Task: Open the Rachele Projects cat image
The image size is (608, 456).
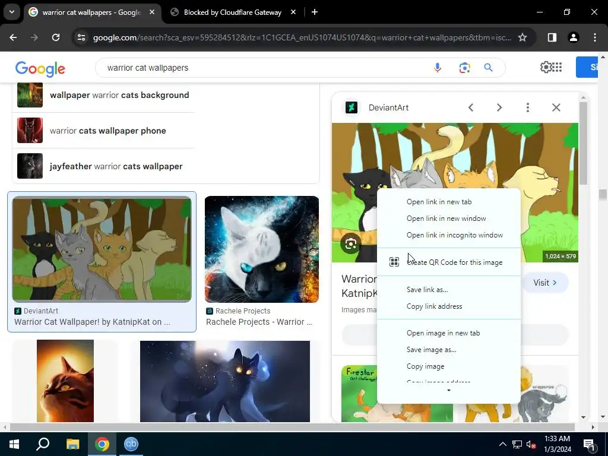Action: coord(262,249)
